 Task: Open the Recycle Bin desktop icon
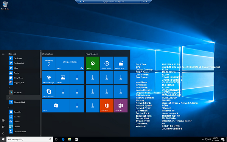5,6
